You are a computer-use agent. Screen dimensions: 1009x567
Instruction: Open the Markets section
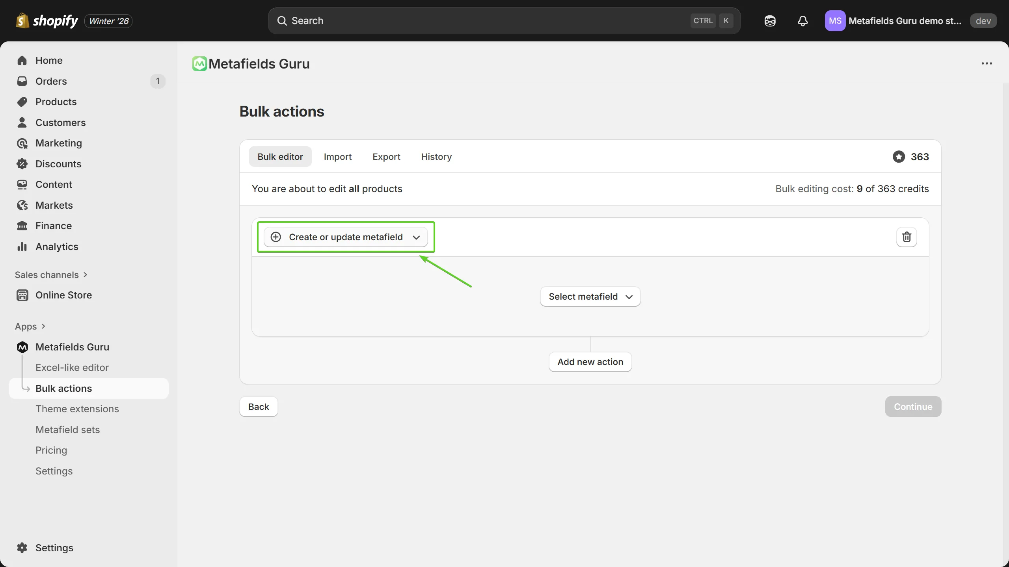pyautogui.click(x=54, y=205)
